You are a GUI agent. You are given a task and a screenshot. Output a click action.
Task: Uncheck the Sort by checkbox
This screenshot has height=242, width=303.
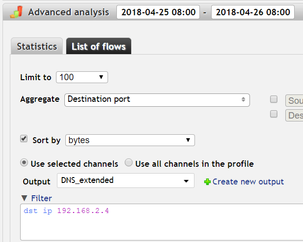click(24, 139)
